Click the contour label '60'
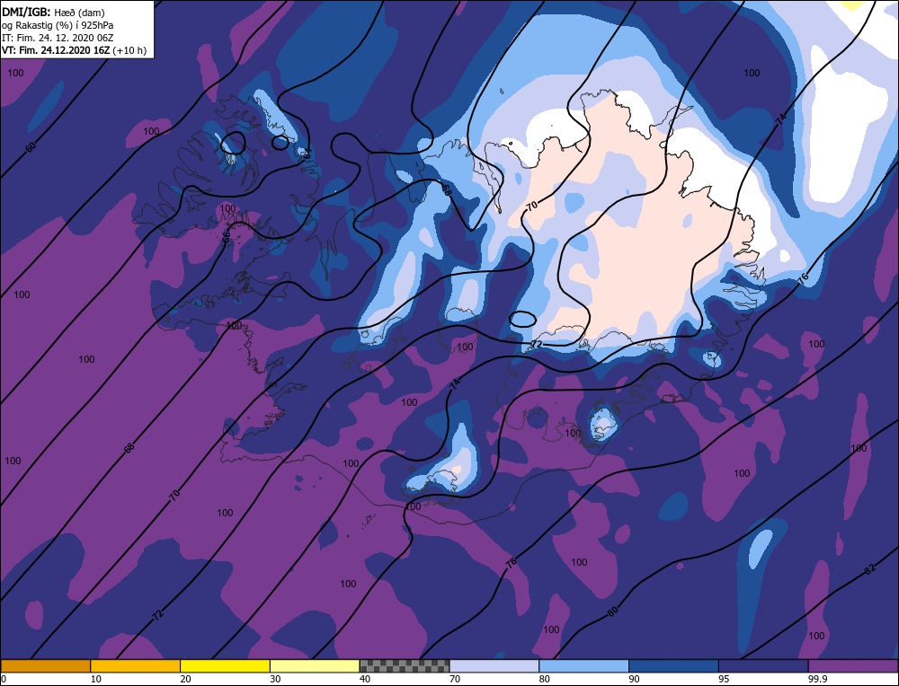This screenshot has height=686, width=899. pos(31,147)
